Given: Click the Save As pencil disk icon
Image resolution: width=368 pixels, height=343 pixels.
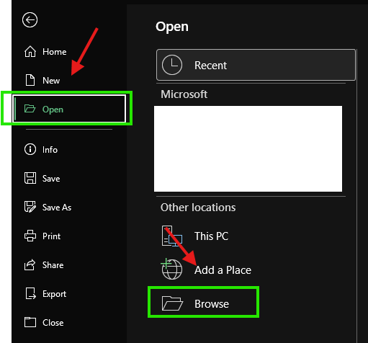Looking at the screenshot, I should (x=30, y=207).
